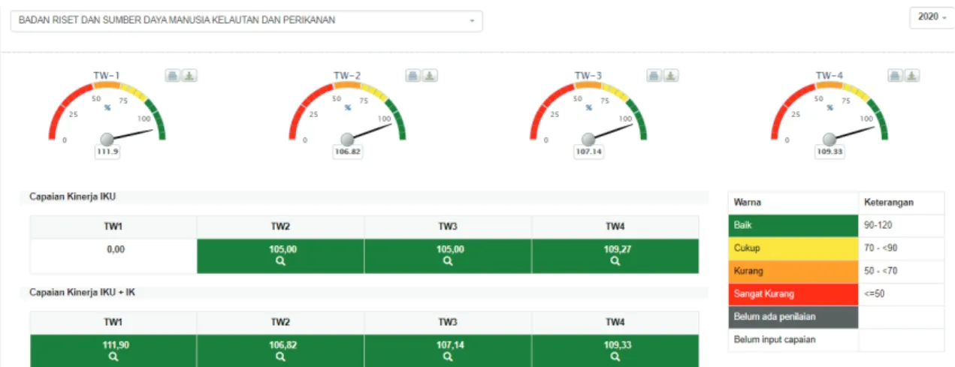Viewport: 955px width, 367px height.
Task: Click the red Sangat Kurang legend swatch
Action: tap(793, 294)
